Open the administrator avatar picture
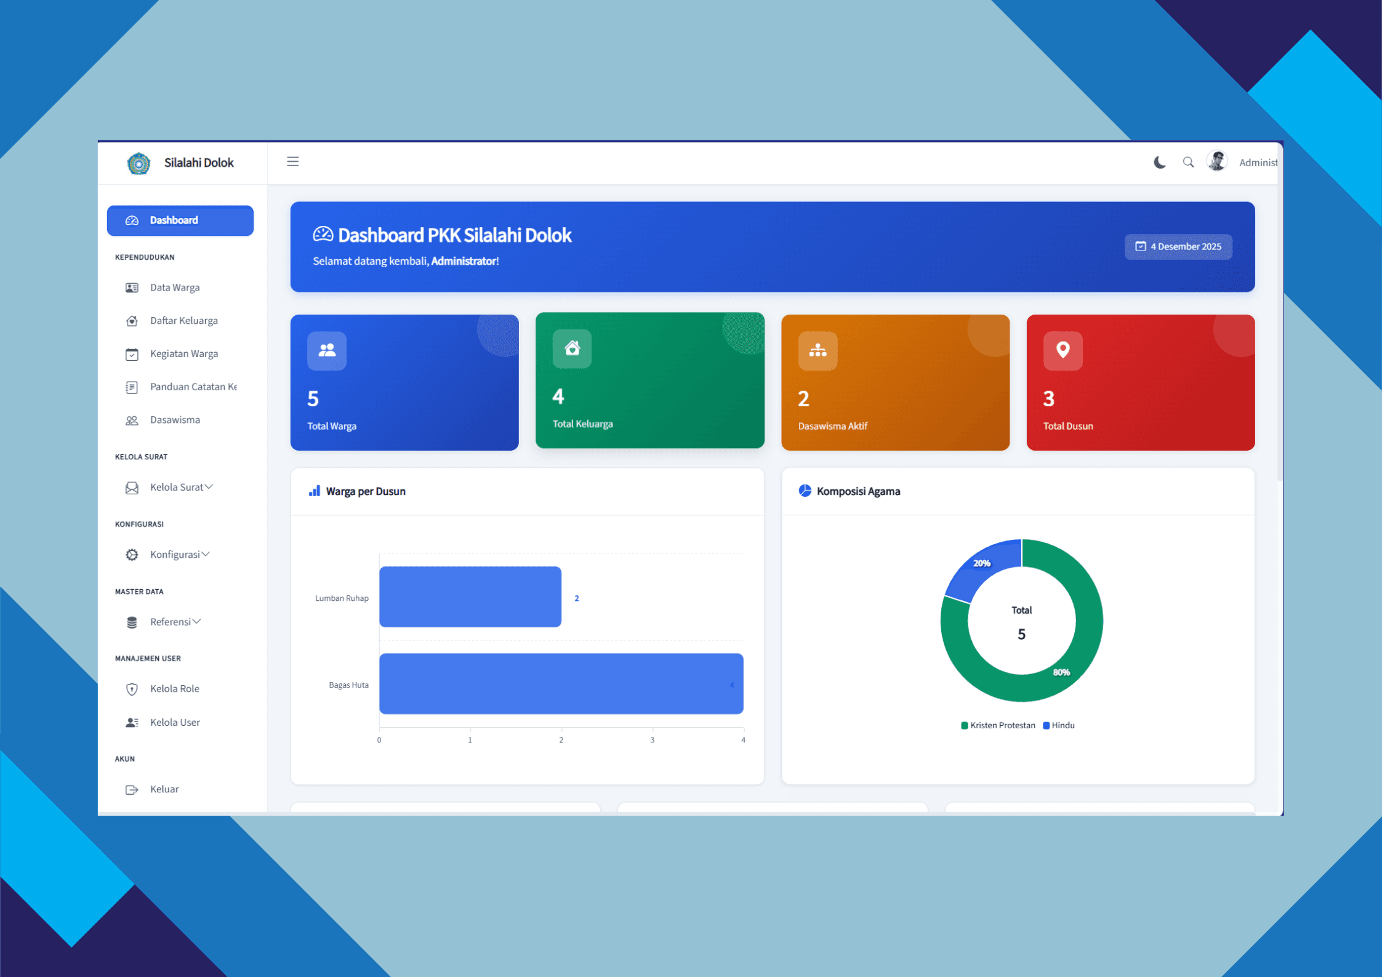The height and width of the screenshot is (977, 1382). pyautogui.click(x=1217, y=161)
